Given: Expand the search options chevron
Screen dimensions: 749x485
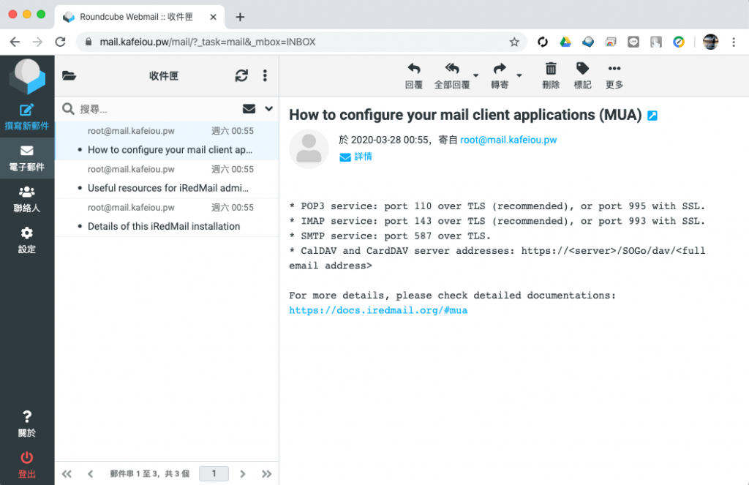Looking at the screenshot, I should 269,109.
